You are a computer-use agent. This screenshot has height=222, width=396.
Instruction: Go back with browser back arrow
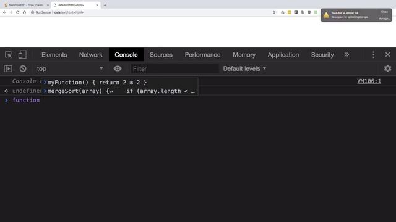[4, 12]
